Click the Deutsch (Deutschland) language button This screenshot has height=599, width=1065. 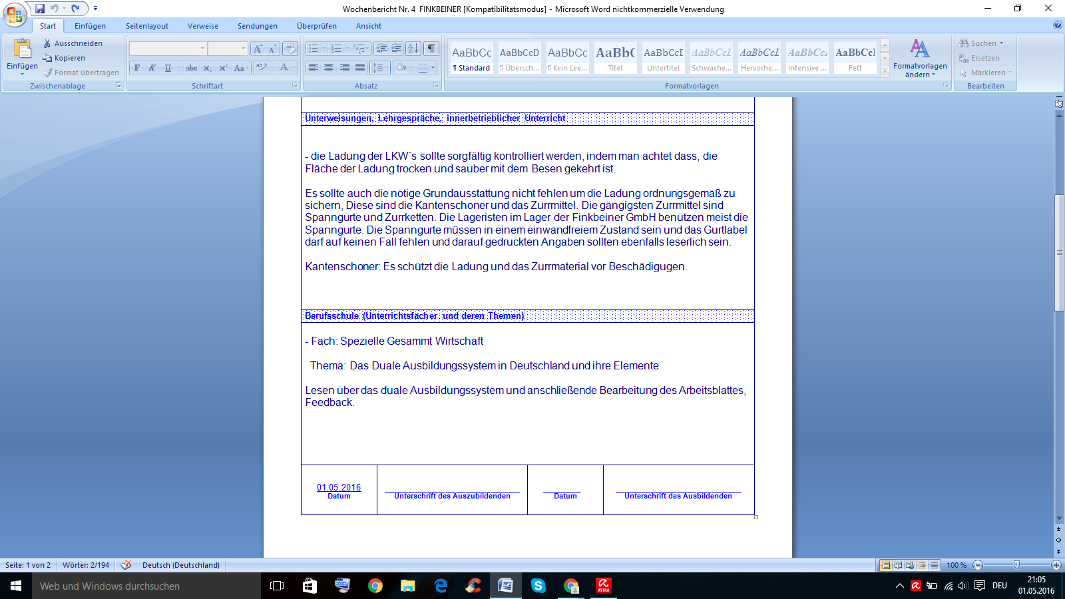pyautogui.click(x=181, y=565)
